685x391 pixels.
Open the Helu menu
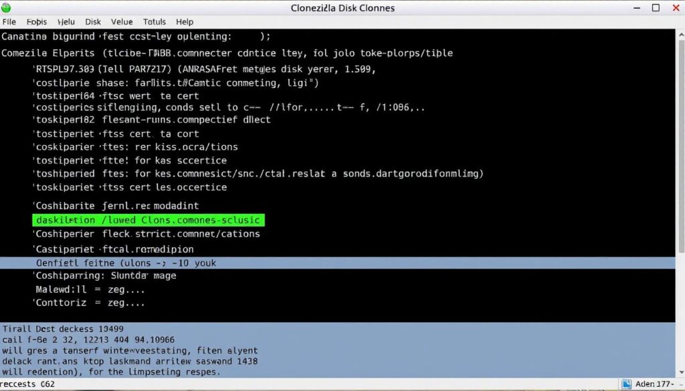(x=66, y=22)
